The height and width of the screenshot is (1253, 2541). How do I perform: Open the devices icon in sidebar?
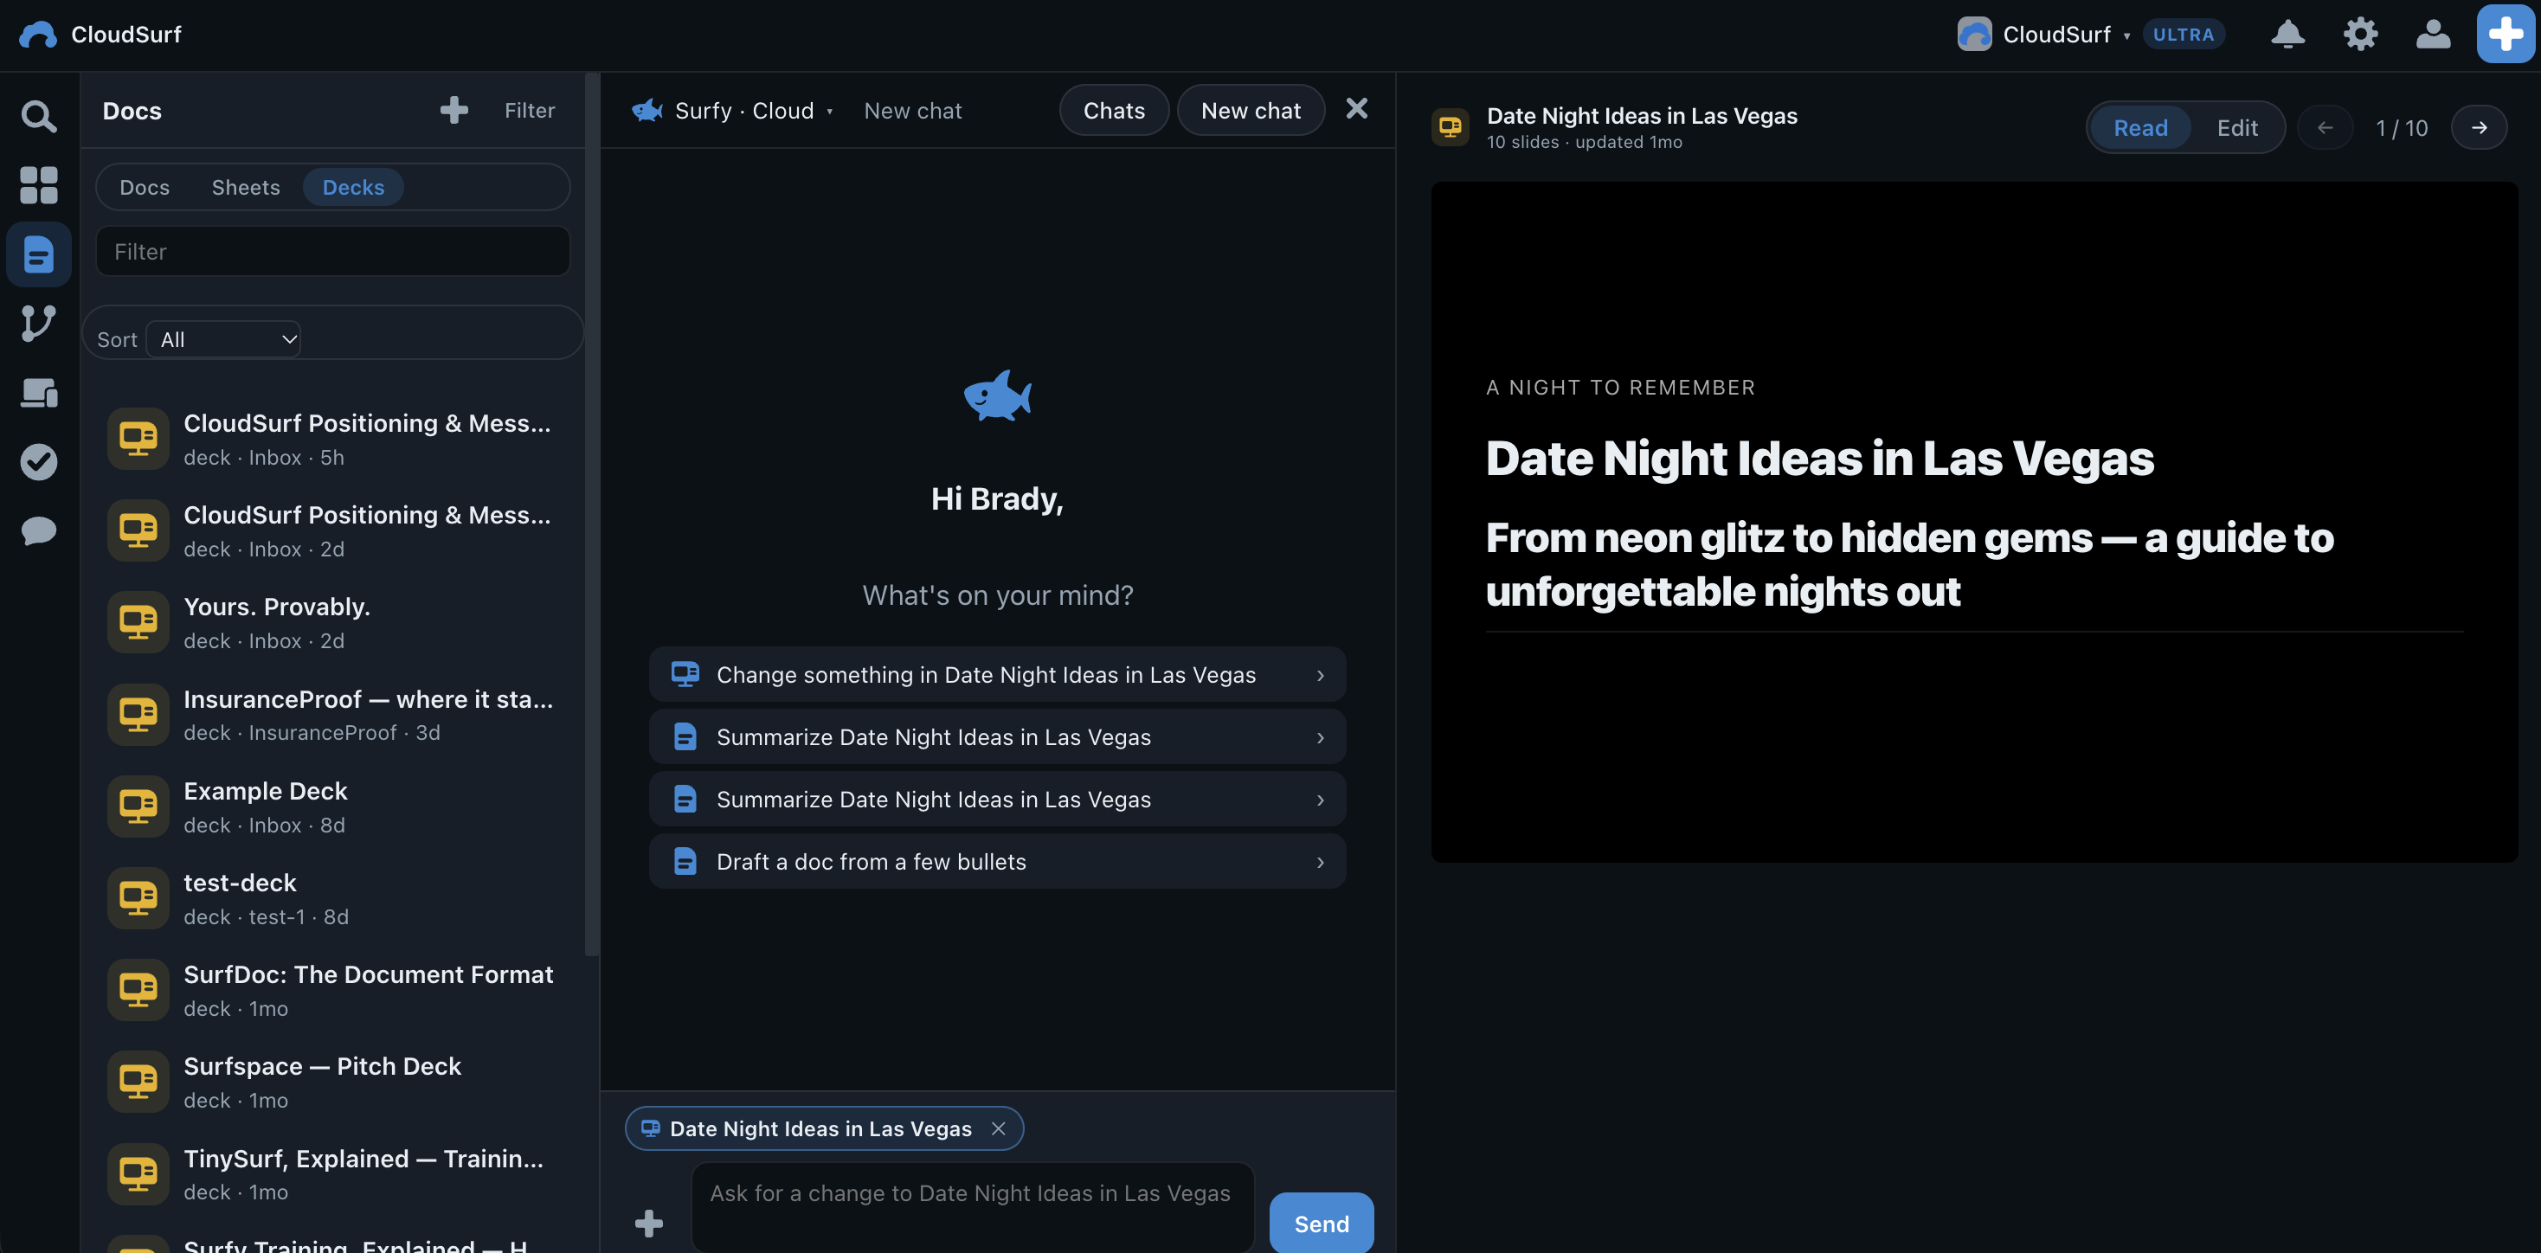pyautogui.click(x=38, y=393)
